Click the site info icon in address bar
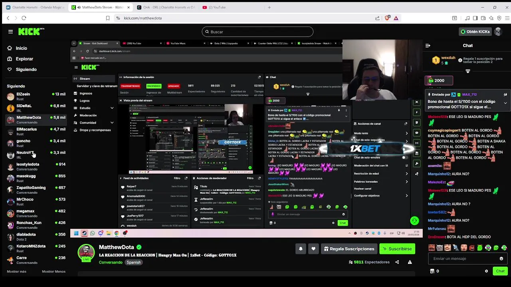The image size is (511, 287). point(118,18)
